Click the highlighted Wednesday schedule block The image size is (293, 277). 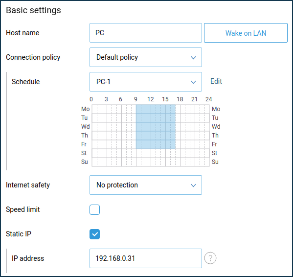click(156, 127)
